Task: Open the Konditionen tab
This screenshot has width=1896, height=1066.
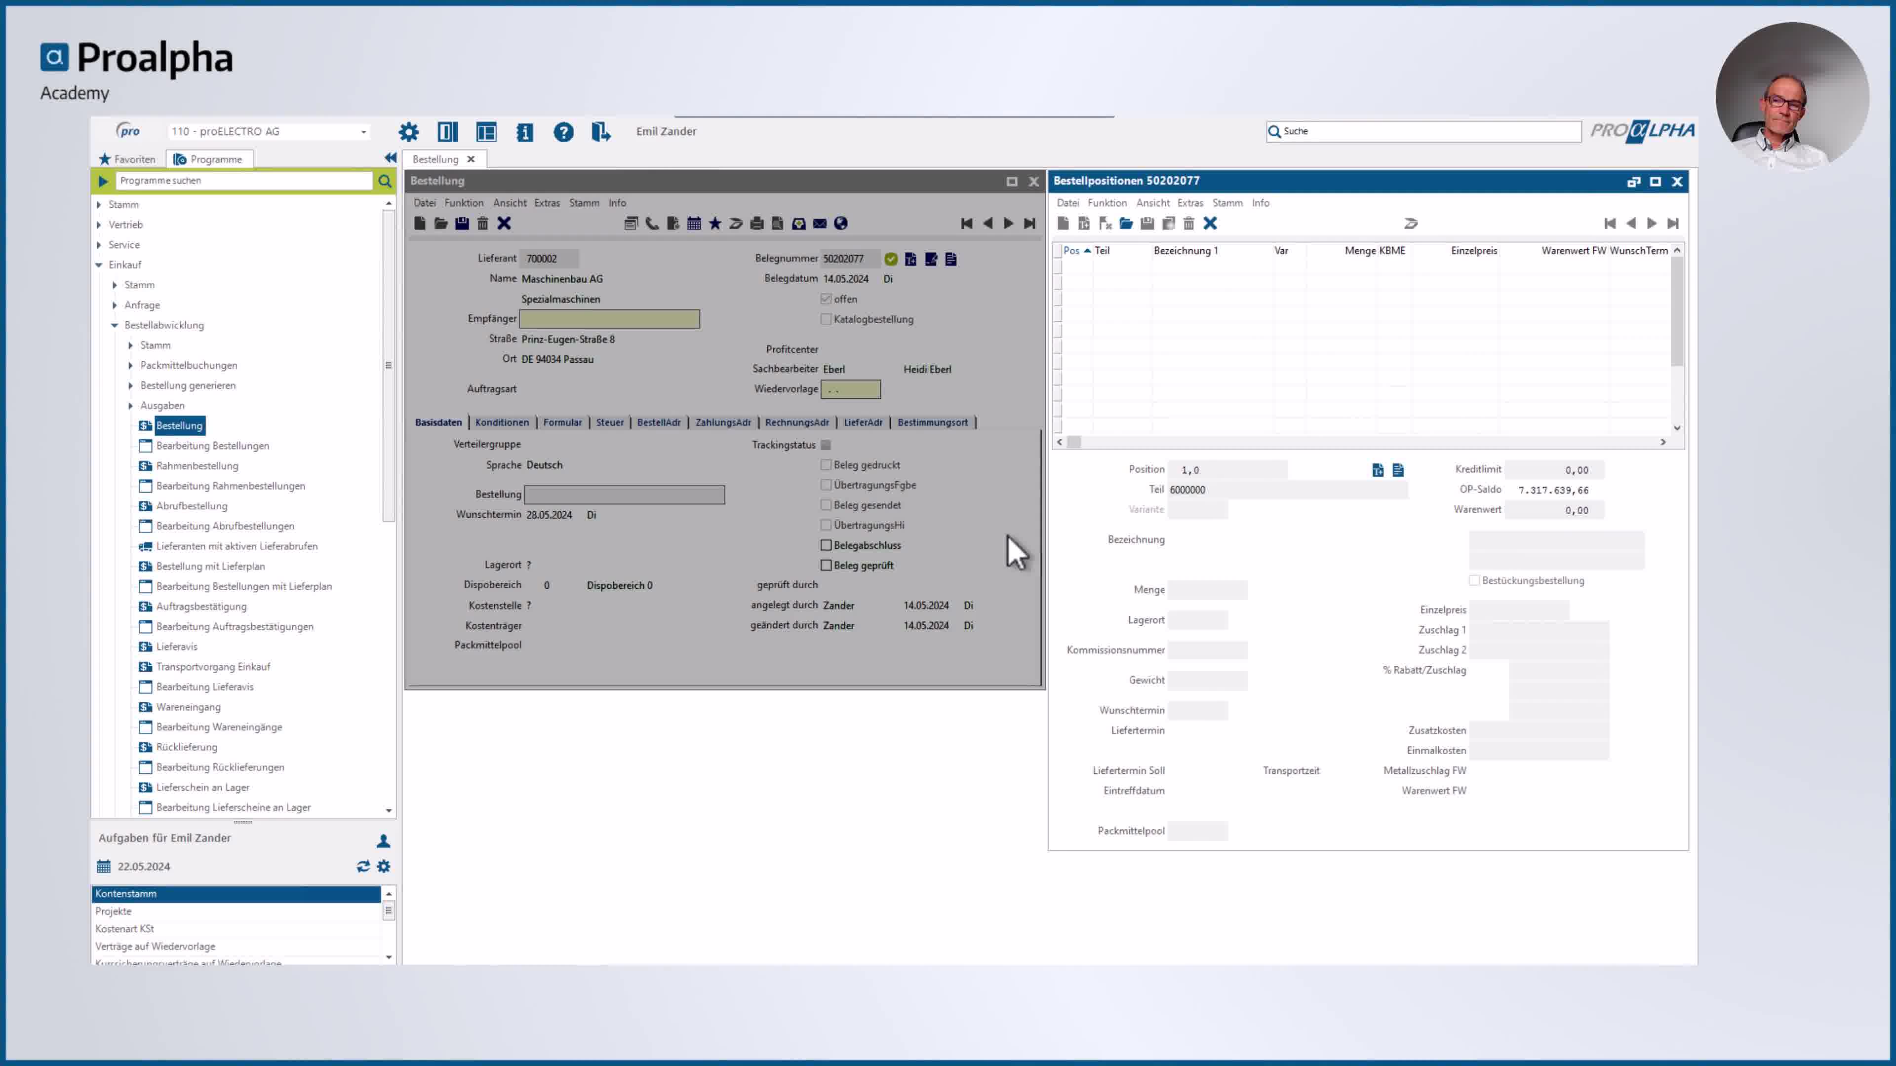Action: (x=502, y=422)
